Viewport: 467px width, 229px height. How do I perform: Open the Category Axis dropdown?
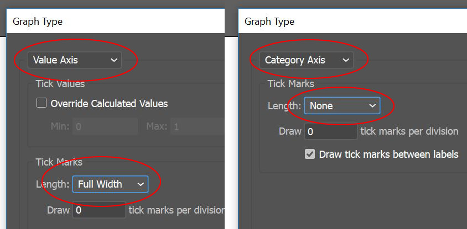(307, 60)
